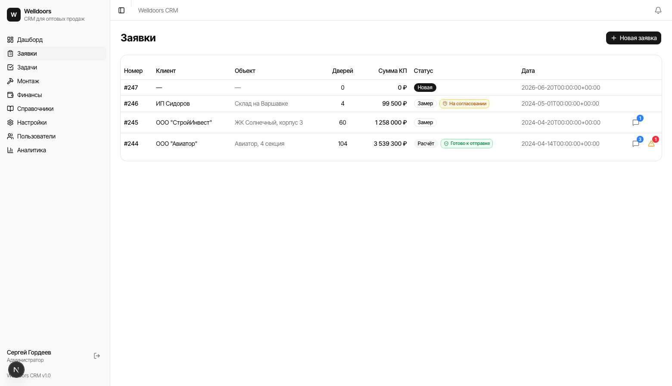Click sum 99 500 ₽
The image size is (672, 386).
coord(395,104)
